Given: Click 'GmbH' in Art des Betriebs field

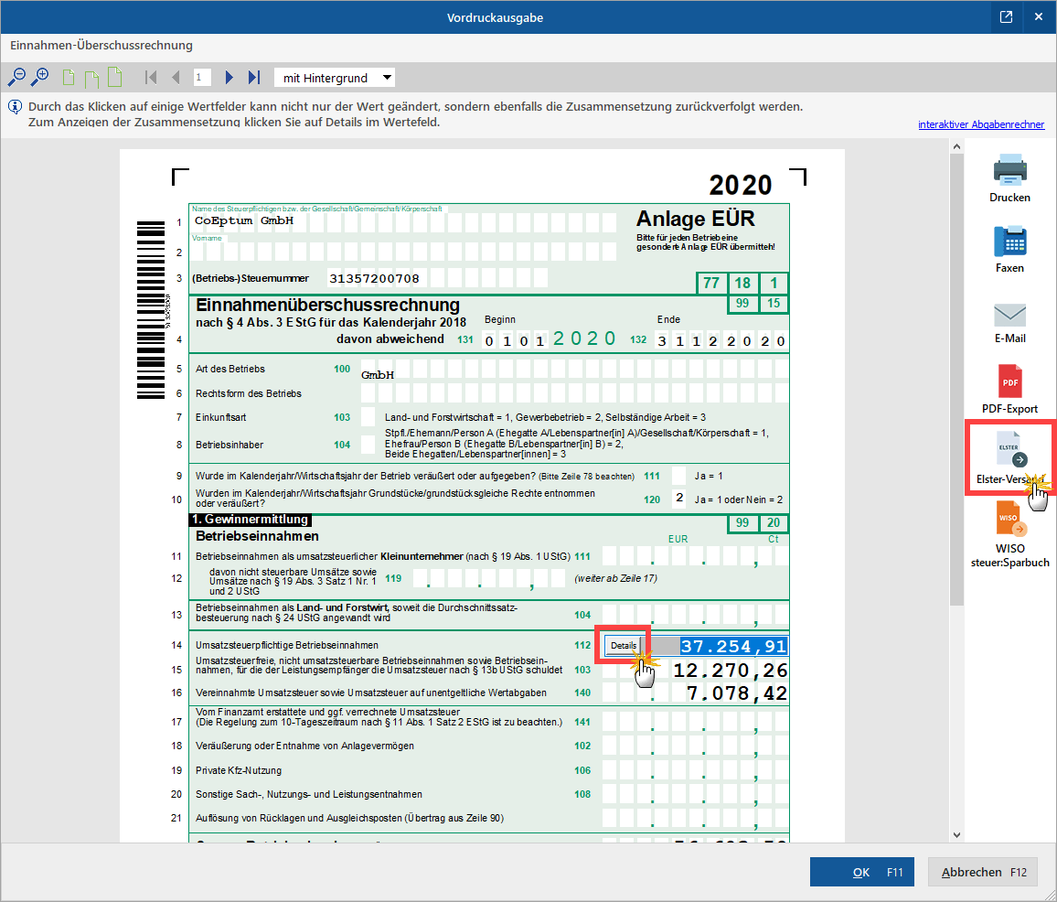Looking at the screenshot, I should coord(378,374).
